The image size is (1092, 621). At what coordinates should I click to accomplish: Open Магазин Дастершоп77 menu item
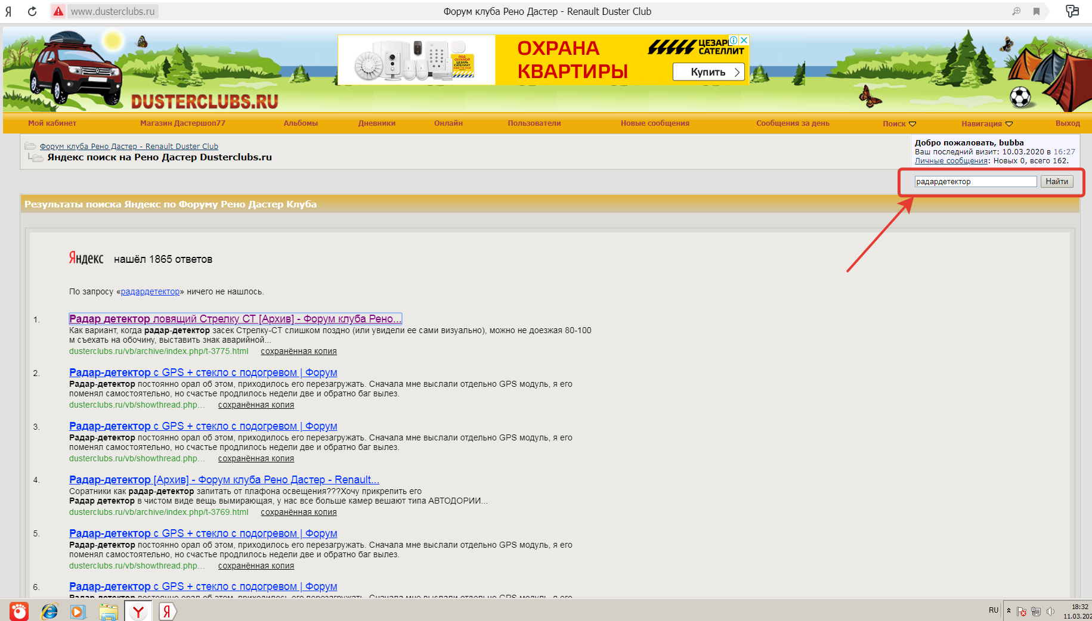[183, 123]
